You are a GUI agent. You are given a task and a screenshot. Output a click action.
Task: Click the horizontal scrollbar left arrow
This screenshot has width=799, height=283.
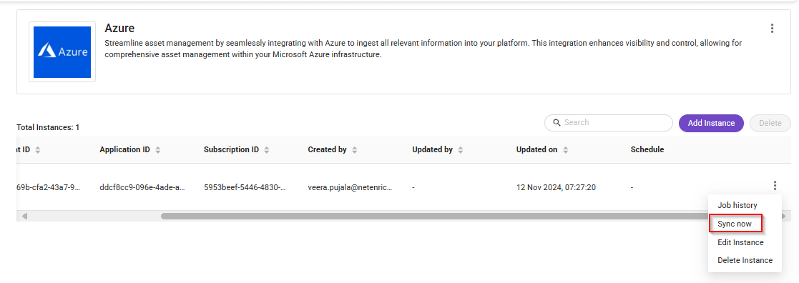24,217
